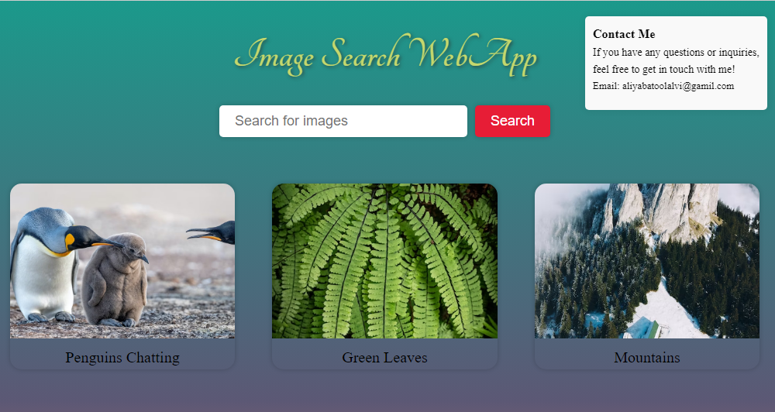This screenshot has width=775, height=412.
Task: Click the Green Leaves caption
Action: point(384,357)
